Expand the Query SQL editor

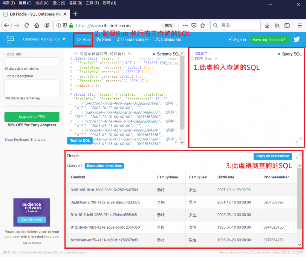[299, 140]
